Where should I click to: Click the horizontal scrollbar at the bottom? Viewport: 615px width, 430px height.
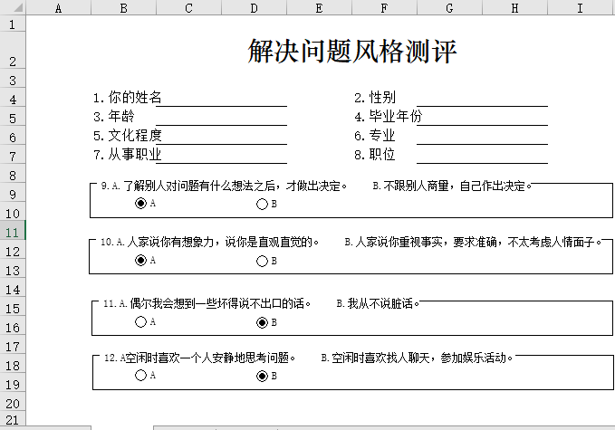[x=362, y=426]
